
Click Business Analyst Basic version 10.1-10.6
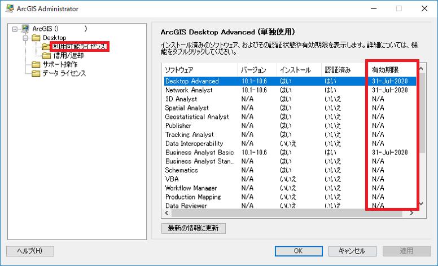pyautogui.click(x=254, y=153)
